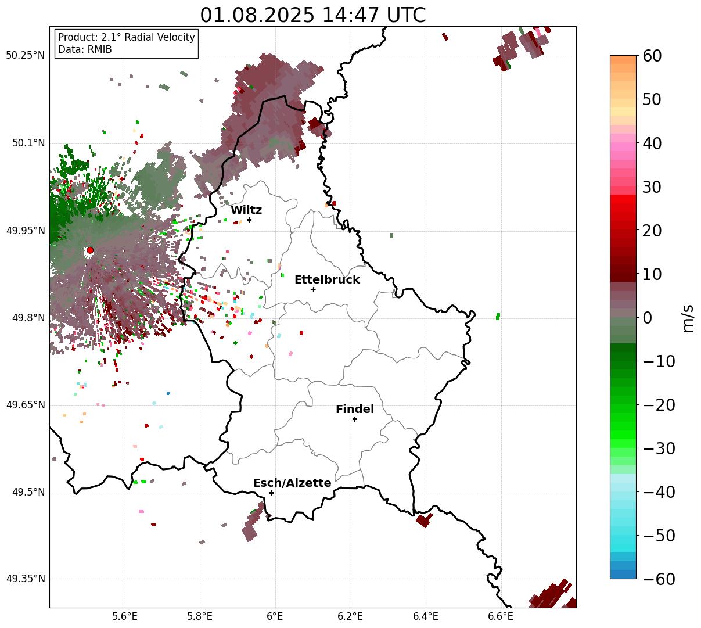Click the 49.95°N latitude label
This screenshot has width=701, height=628.
[x=25, y=231]
